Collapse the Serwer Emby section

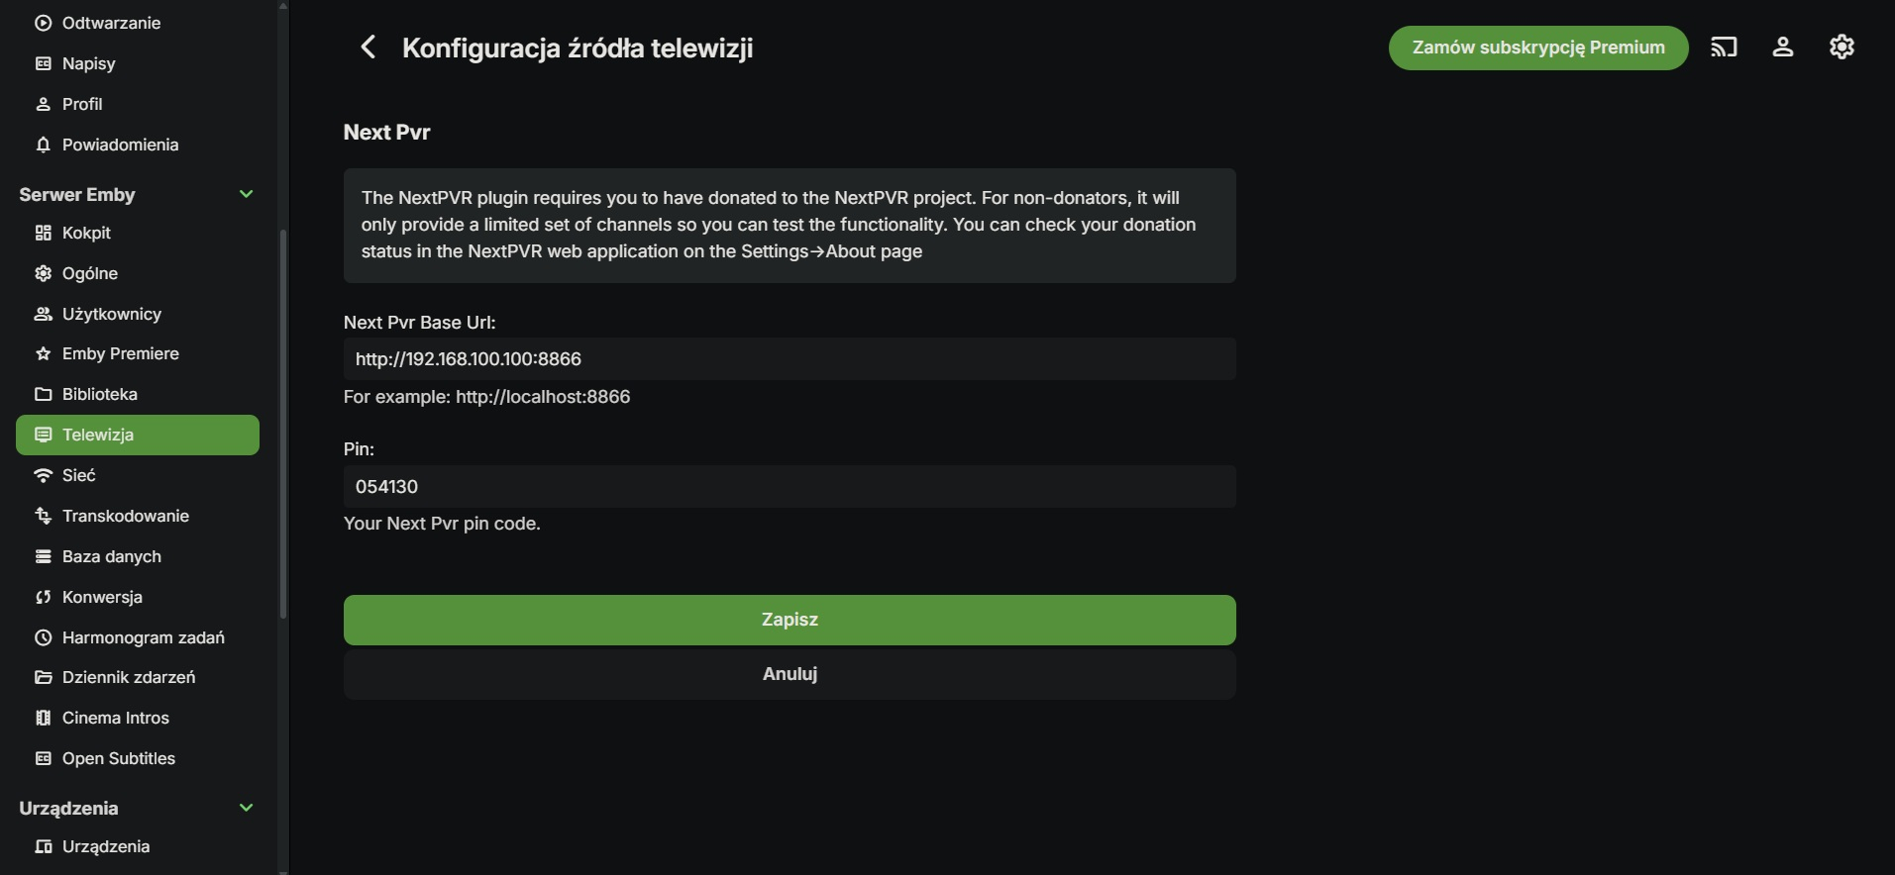coord(246,194)
